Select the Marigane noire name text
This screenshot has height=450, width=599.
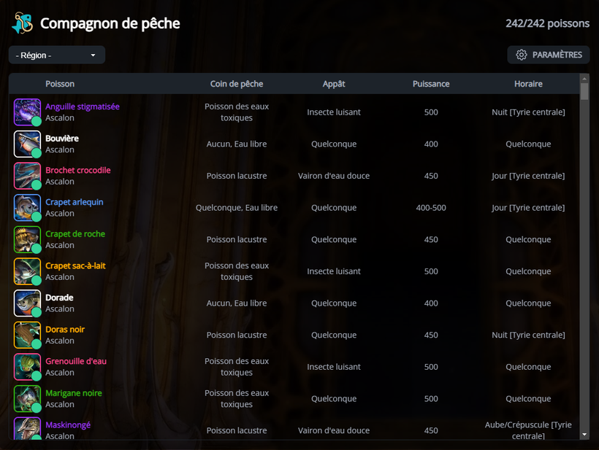pyautogui.click(x=74, y=393)
